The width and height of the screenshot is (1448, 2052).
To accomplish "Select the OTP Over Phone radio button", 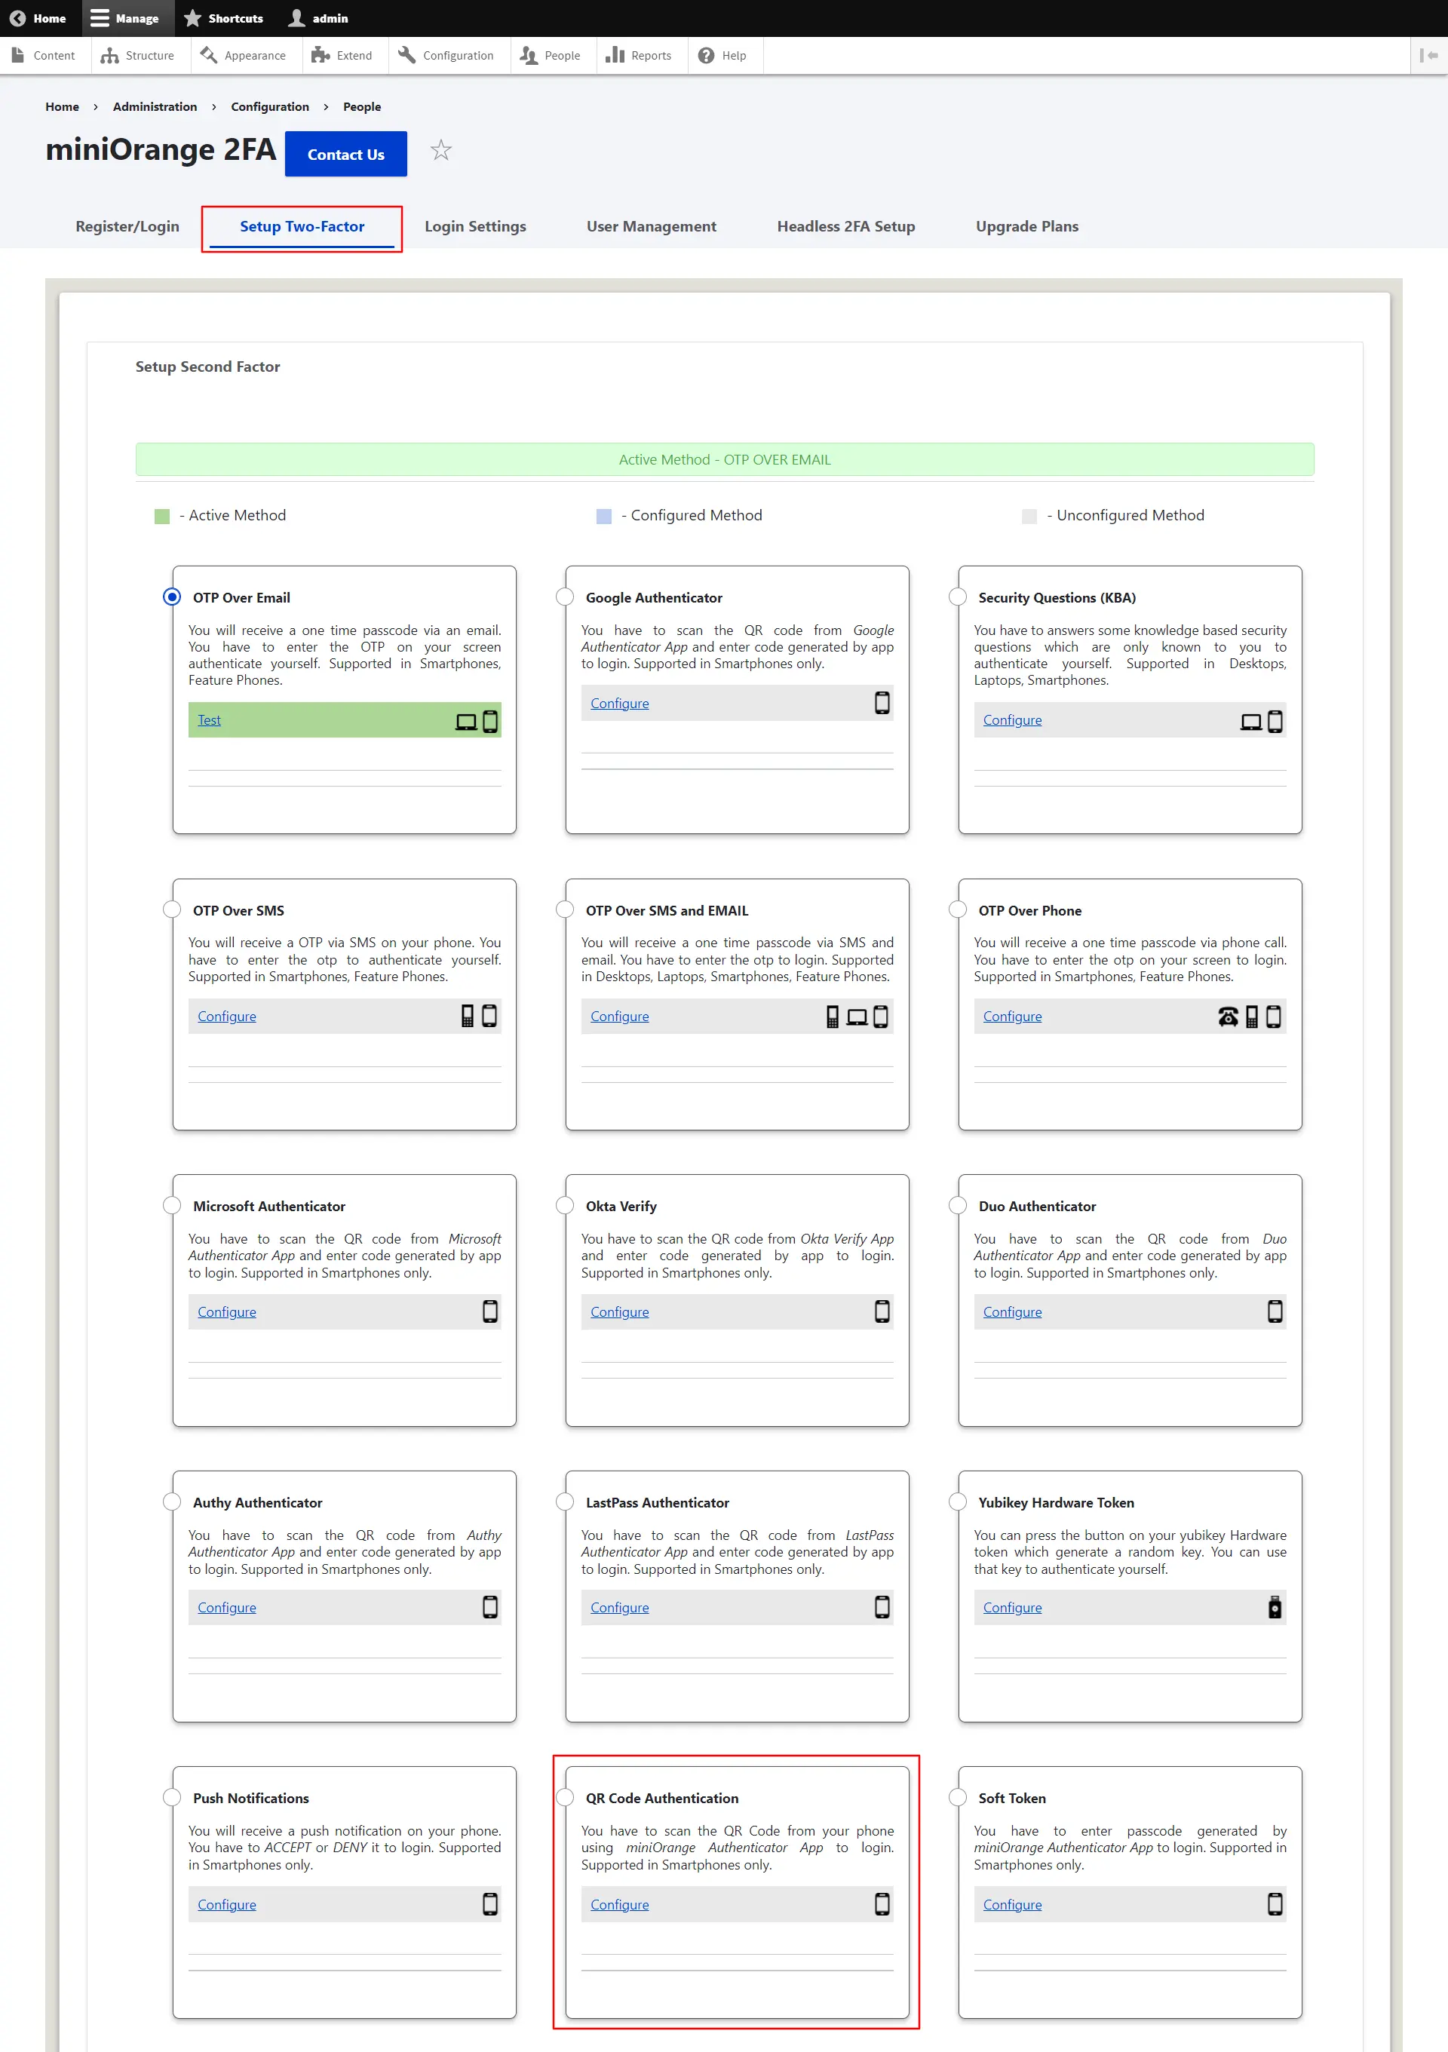I will [957, 909].
